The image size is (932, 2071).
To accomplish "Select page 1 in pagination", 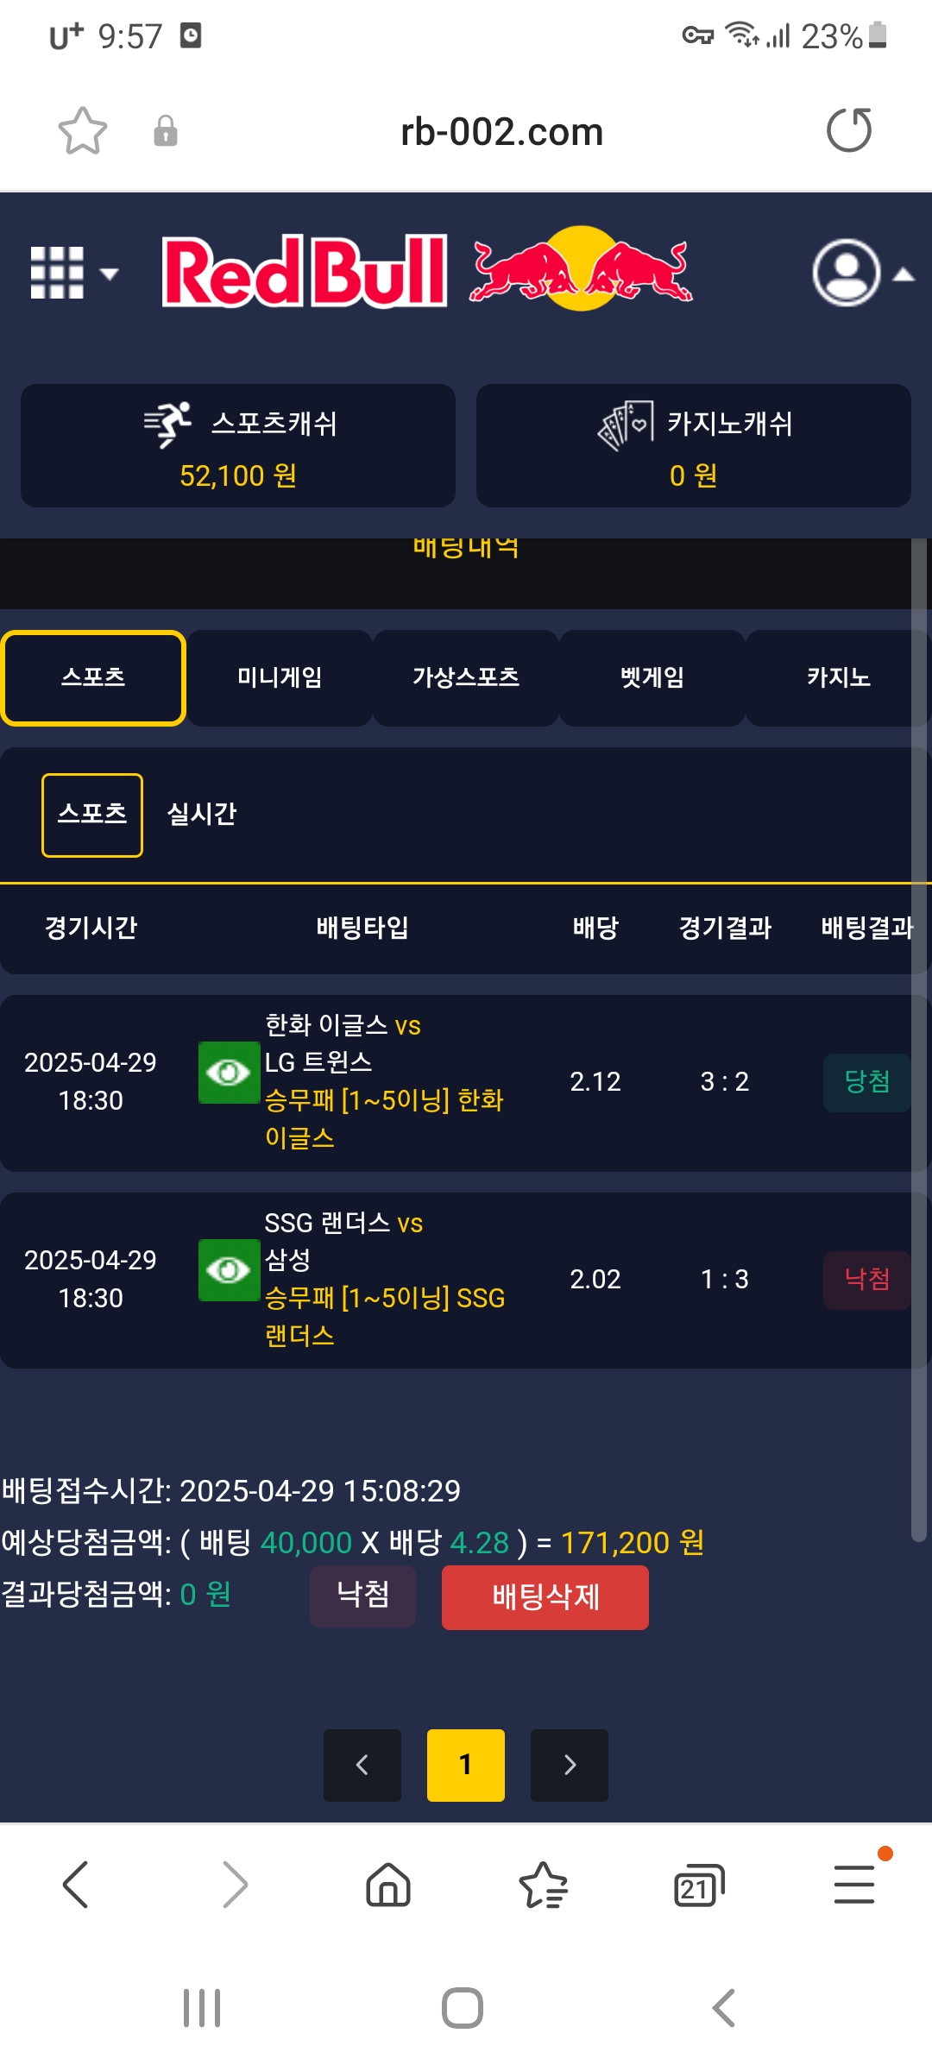I will (x=466, y=1765).
